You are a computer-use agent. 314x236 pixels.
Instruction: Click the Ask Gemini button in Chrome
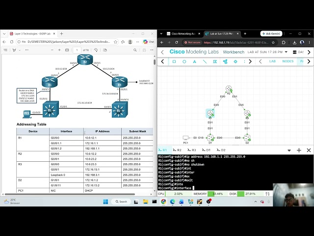271,34
